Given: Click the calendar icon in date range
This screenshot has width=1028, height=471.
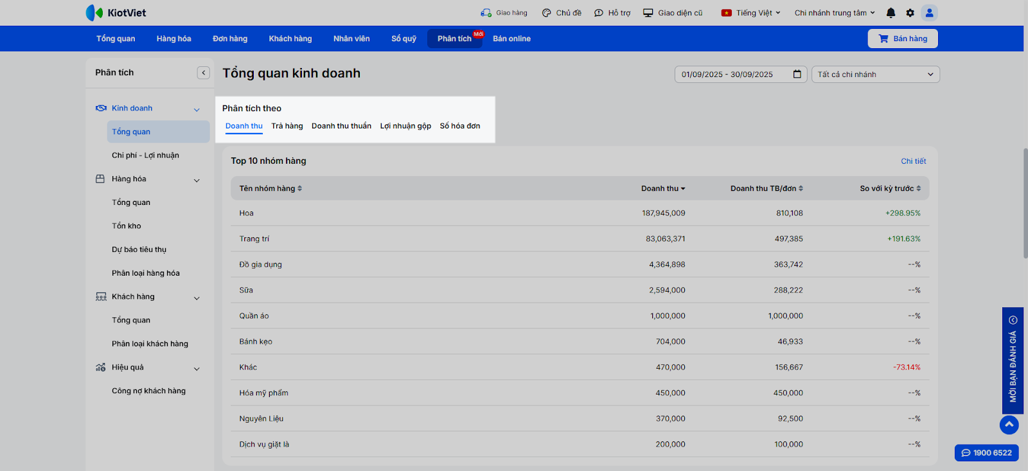Looking at the screenshot, I should (797, 75).
